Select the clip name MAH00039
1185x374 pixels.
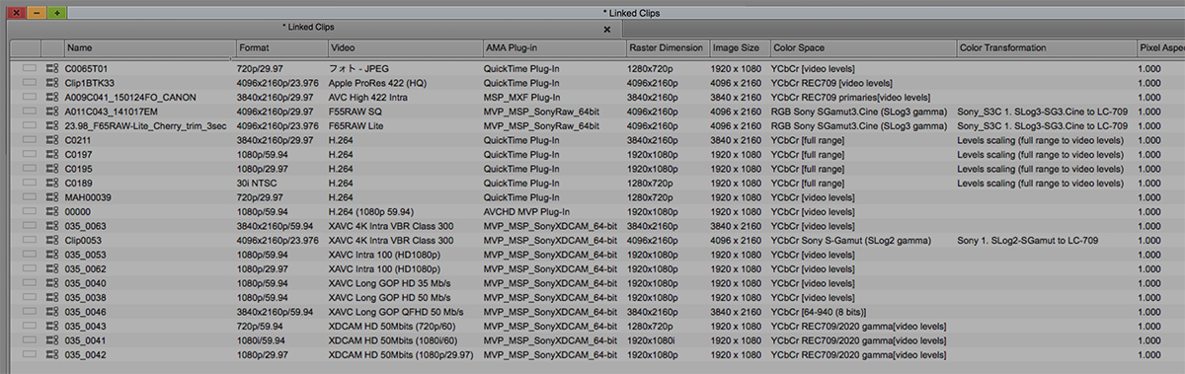88,197
